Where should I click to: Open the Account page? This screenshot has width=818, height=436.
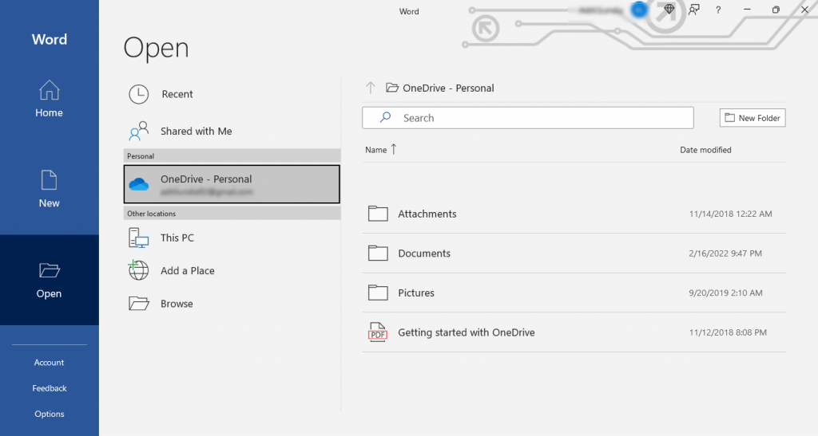point(49,363)
